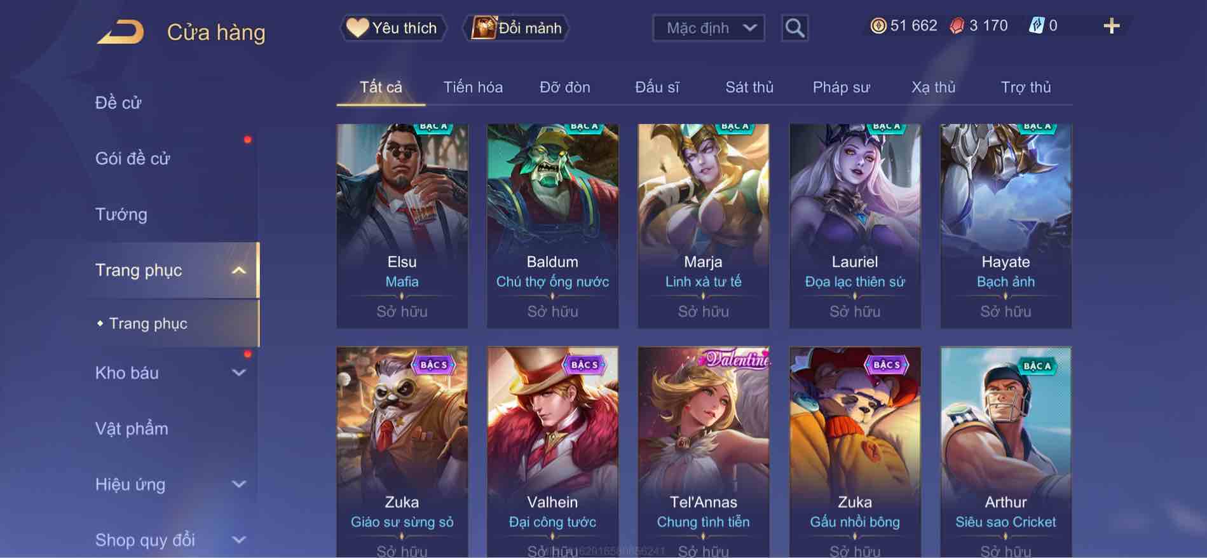Viewport: 1207px width, 558px height.
Task: Open Tướng in the sidebar
Action: (121, 215)
